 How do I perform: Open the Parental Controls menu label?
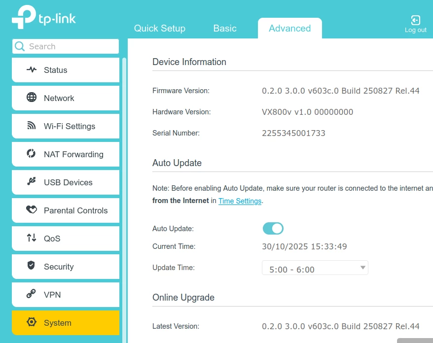click(75, 210)
